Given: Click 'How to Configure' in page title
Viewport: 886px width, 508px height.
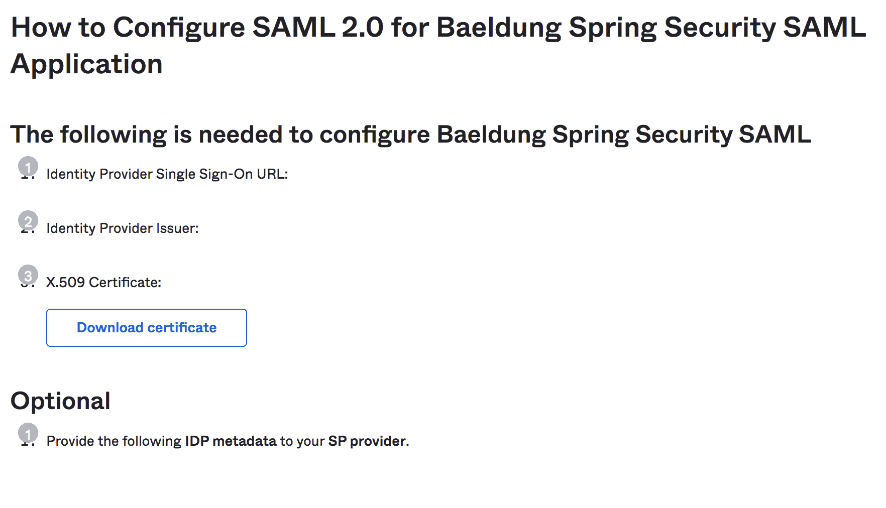Looking at the screenshot, I should click(128, 28).
